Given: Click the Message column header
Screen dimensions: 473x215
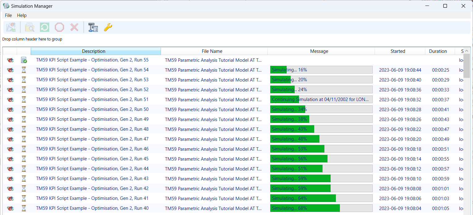Looking at the screenshot, I should tap(319, 51).
